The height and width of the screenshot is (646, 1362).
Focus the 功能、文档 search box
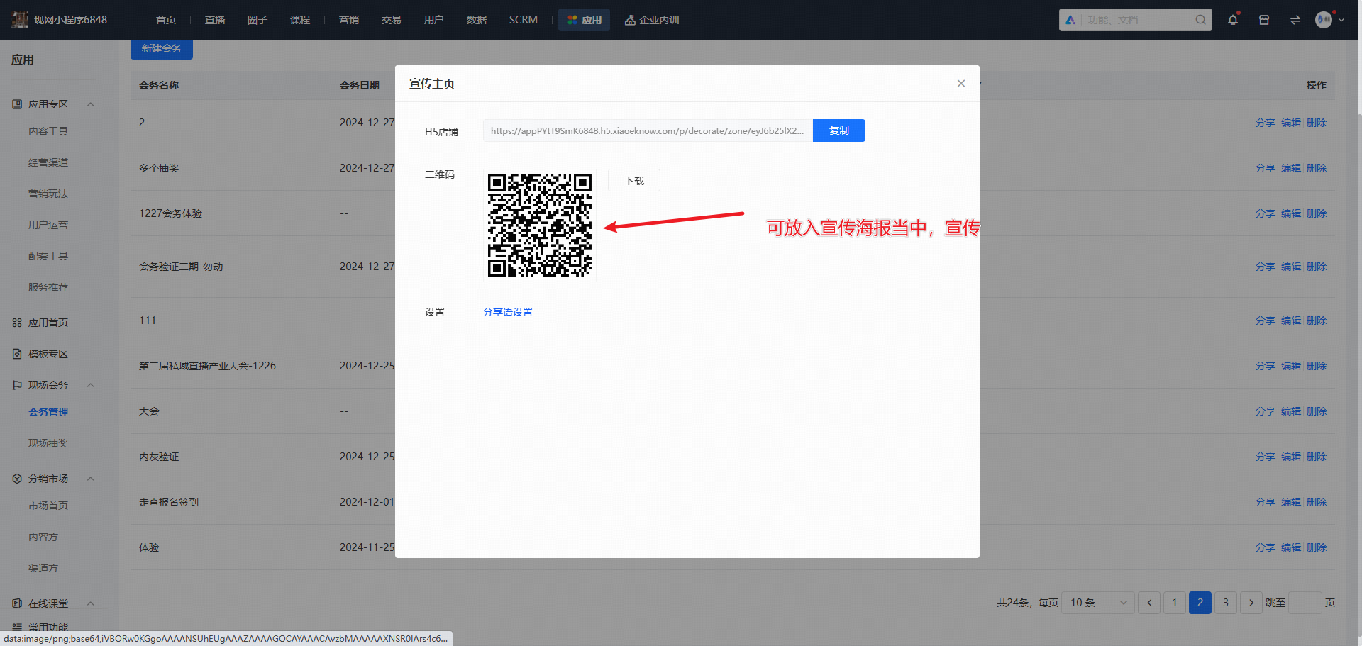(x=1135, y=20)
